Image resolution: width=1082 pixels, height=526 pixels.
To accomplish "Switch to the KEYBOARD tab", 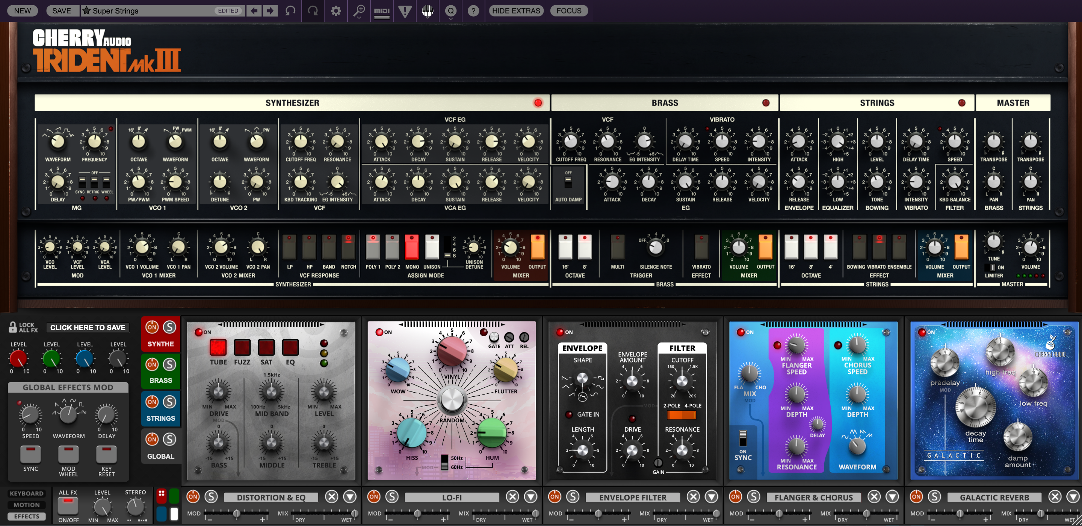I will (26, 493).
